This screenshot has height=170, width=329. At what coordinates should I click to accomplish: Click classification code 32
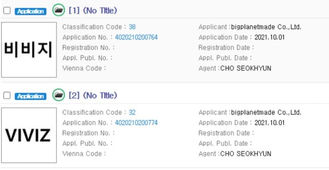pos(132,113)
